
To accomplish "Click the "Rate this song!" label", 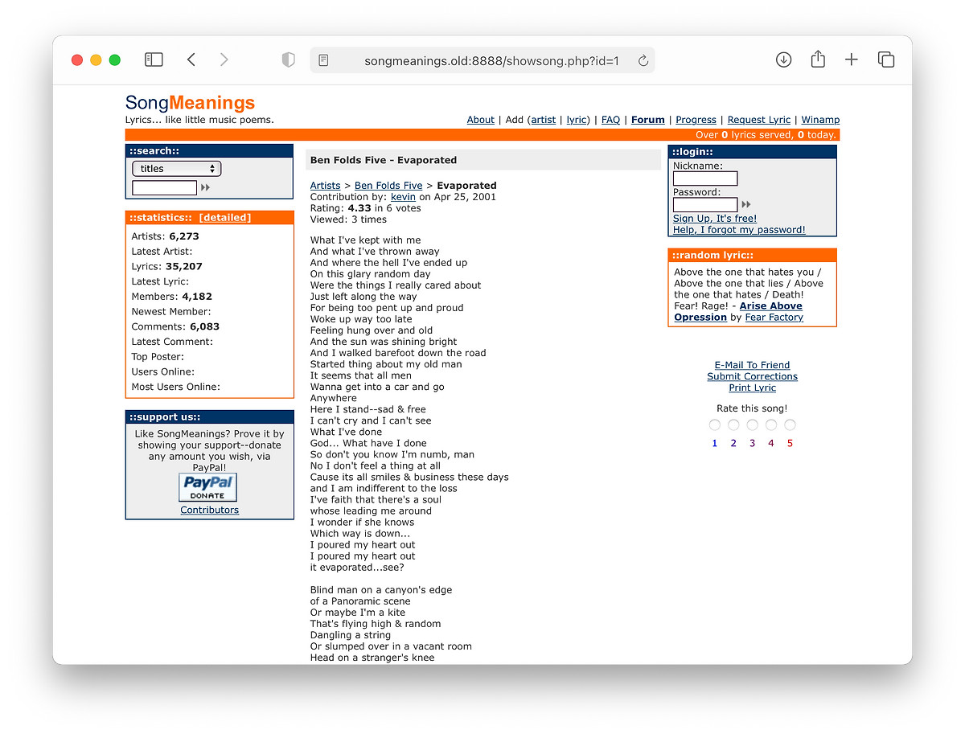I will [752, 408].
